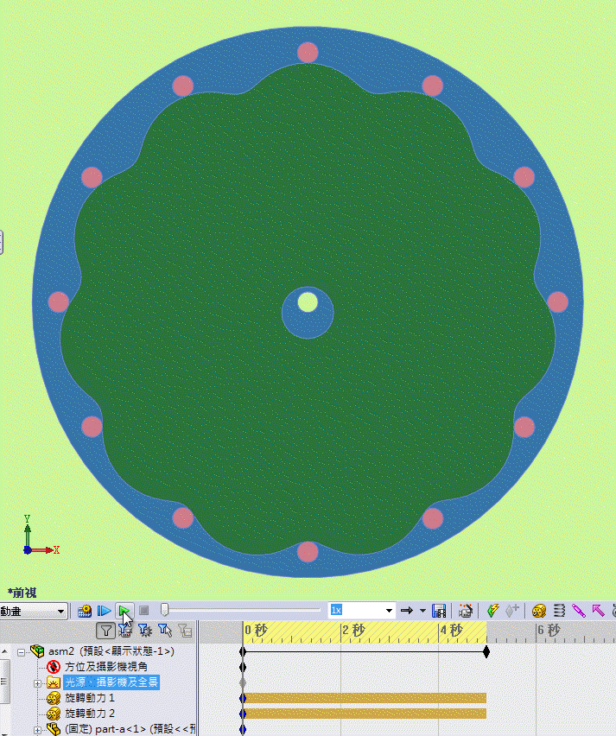Expand the (固定) part-a<1> node
616x736 pixels.
37,730
